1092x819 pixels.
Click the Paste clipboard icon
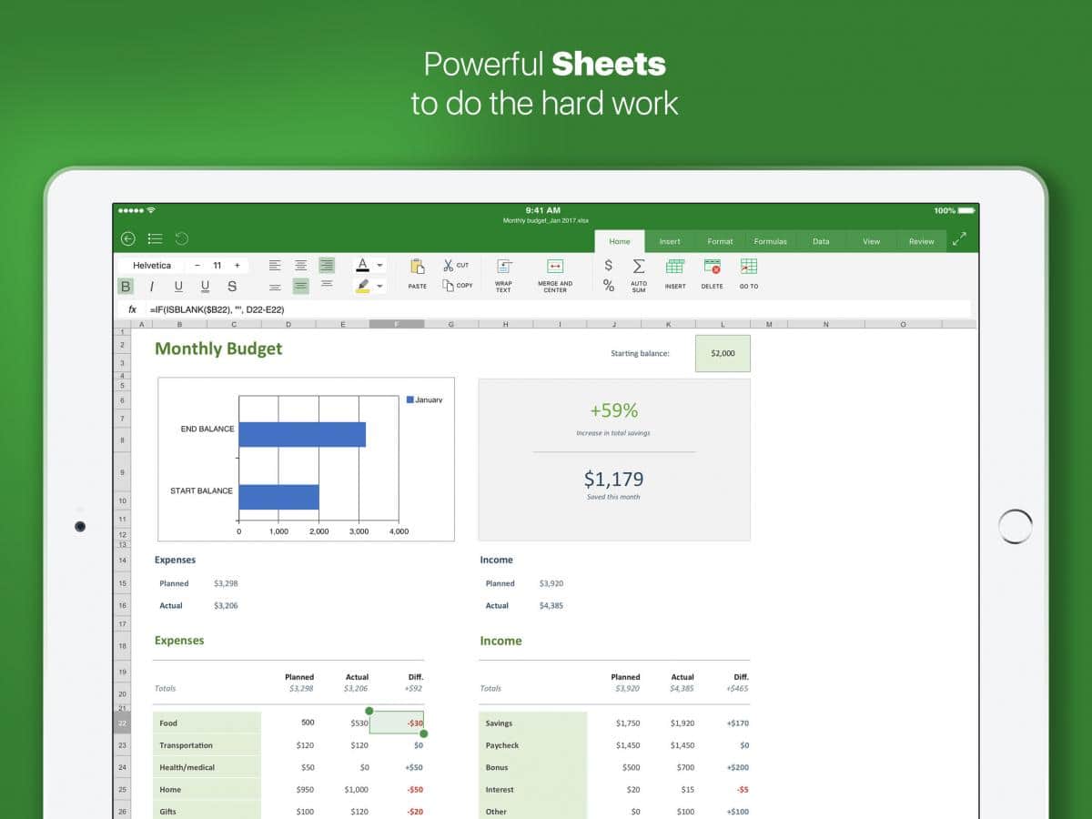point(417,267)
